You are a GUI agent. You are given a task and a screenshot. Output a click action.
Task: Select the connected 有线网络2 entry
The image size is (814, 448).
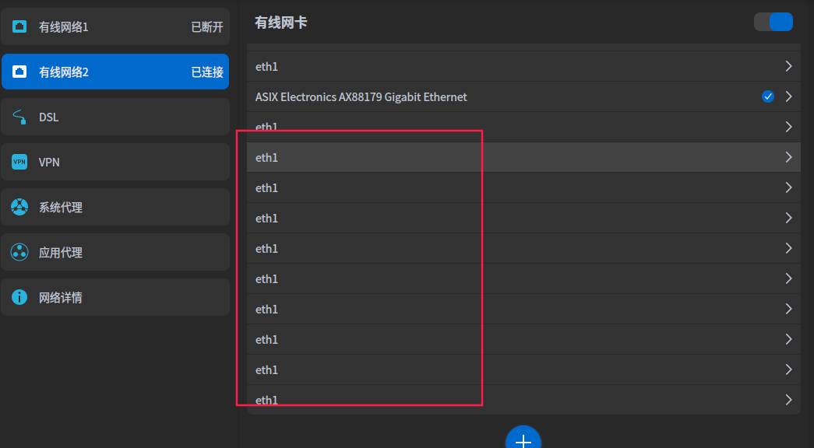click(x=115, y=71)
